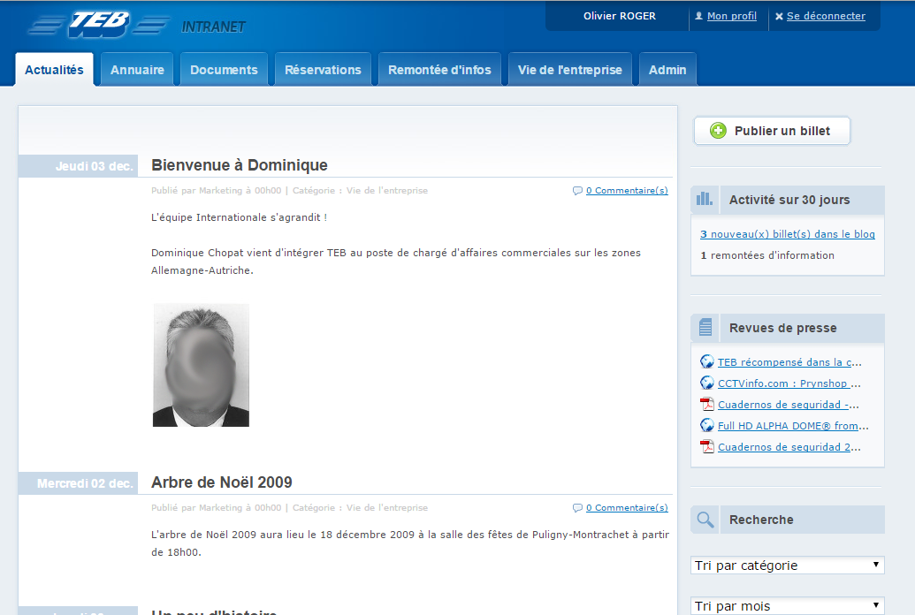Click the bar chart icon beside Activité sur 30 jours
The image size is (915, 615).
click(705, 200)
